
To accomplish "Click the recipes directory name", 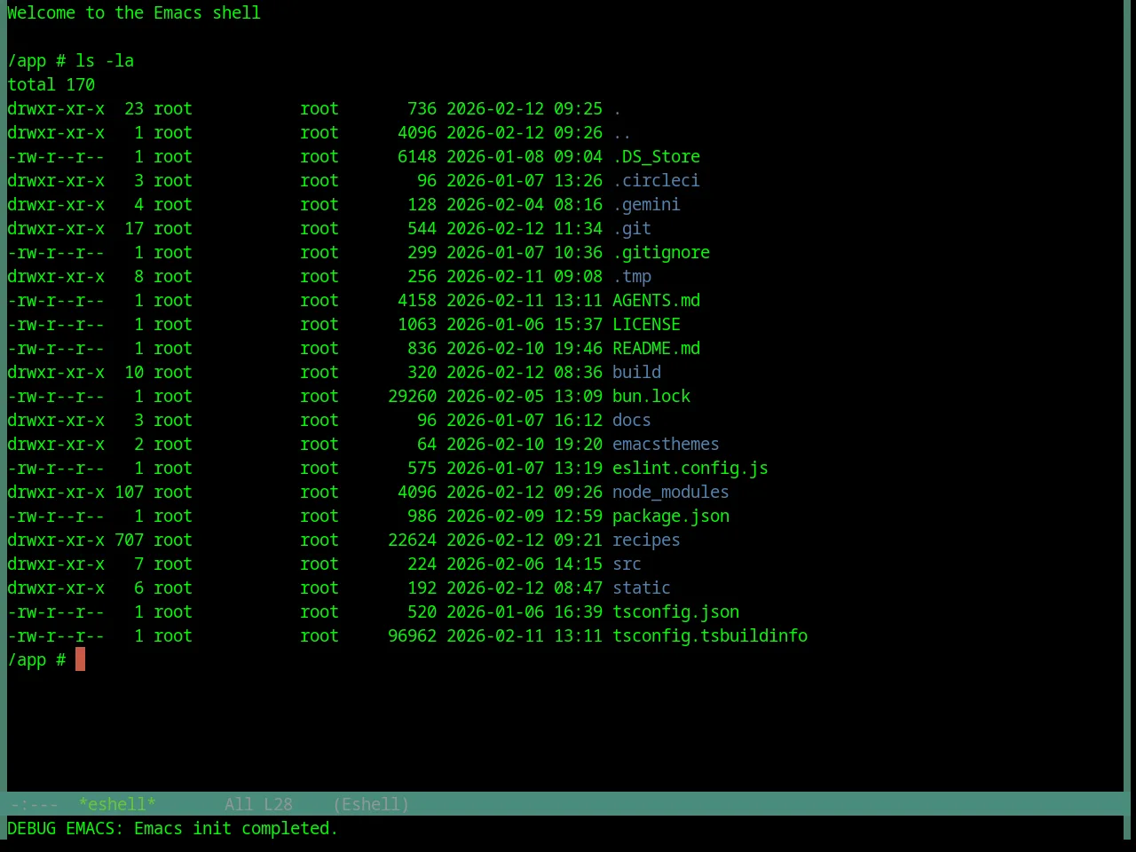I will [646, 540].
